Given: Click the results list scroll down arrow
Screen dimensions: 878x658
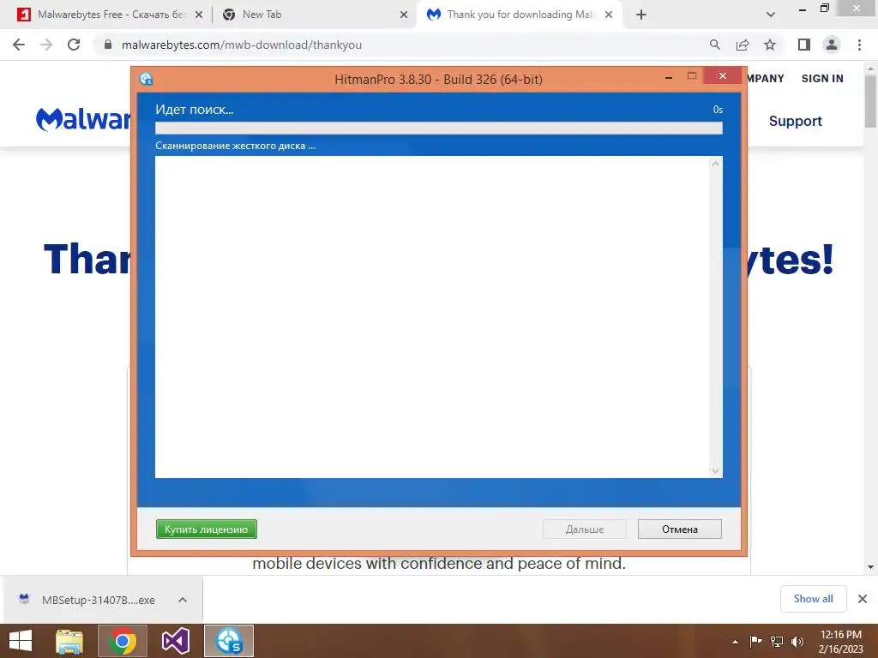Looking at the screenshot, I should pos(715,471).
